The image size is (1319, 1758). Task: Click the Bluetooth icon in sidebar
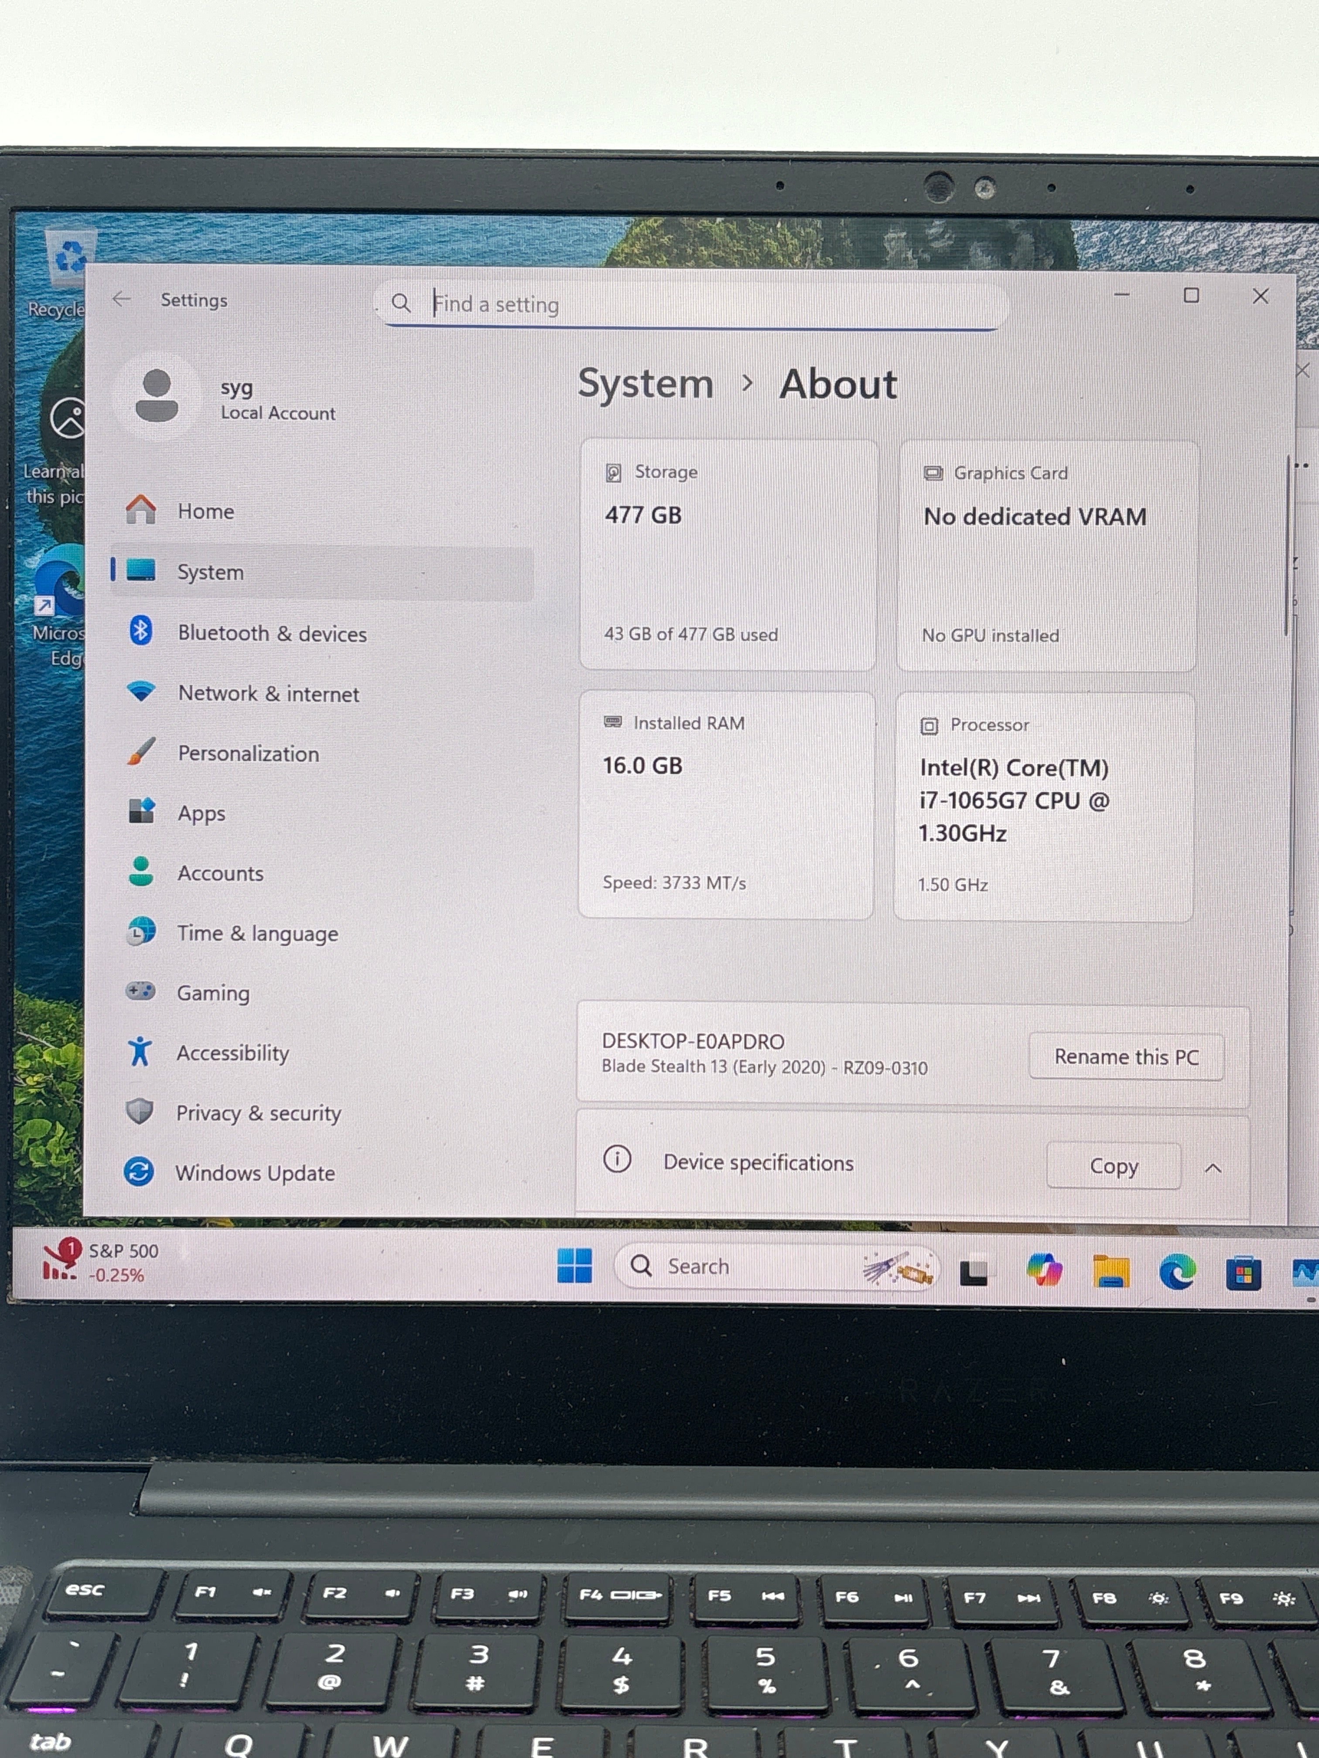pos(141,630)
